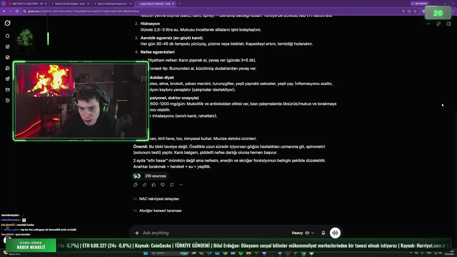Open the 210 sources list

pyautogui.click(x=150, y=176)
